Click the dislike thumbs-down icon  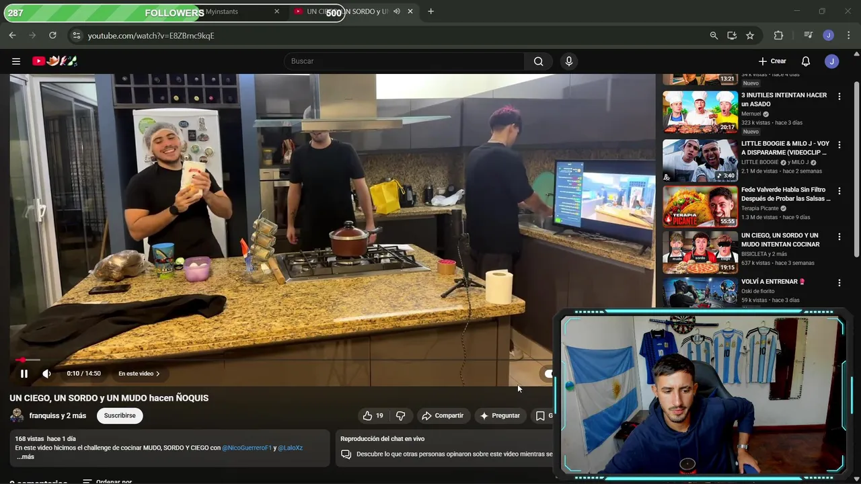coord(401,416)
